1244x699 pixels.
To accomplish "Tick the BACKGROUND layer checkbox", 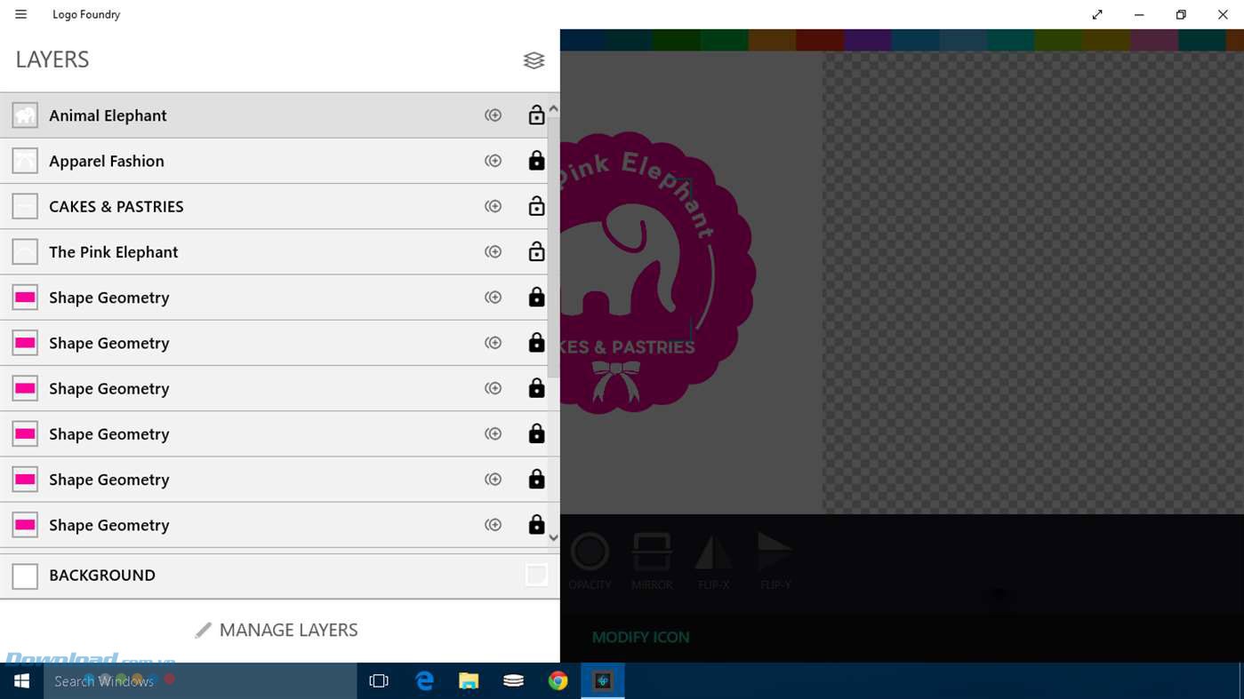I will coord(536,575).
